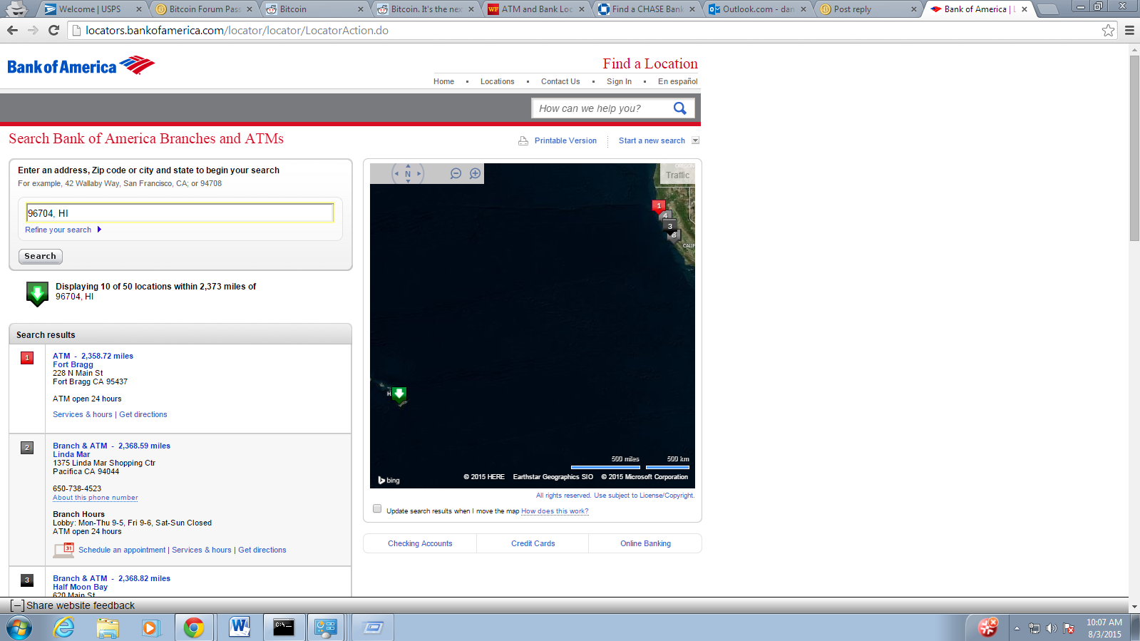
Task: Open the Checking Accounts tab button
Action: click(x=420, y=543)
